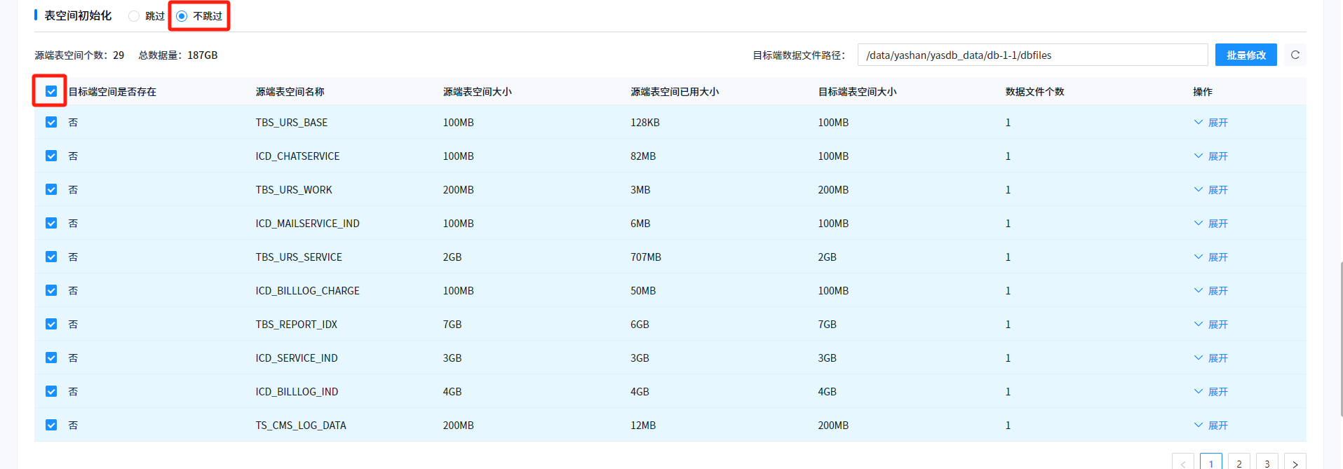This screenshot has height=469, width=1343.
Task: Click the 表空间初始化 section title
Action: [78, 15]
